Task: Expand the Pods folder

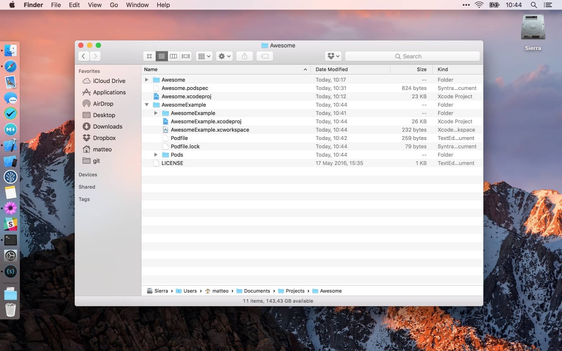Action: click(x=156, y=155)
